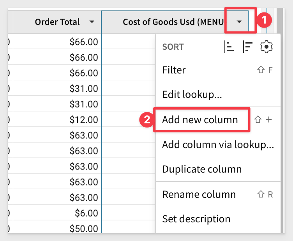The image size is (293, 241).
Task: Select the $12.00 Order Total cell
Action: (83, 119)
